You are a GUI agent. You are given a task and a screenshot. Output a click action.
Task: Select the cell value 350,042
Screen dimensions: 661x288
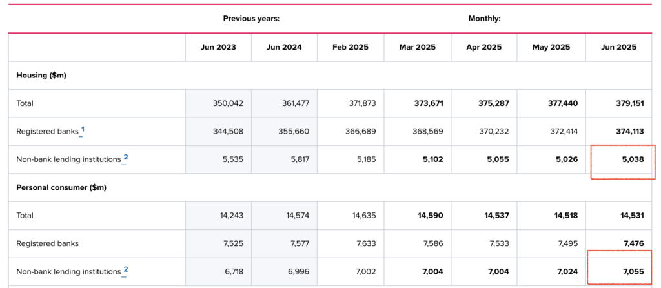click(229, 103)
